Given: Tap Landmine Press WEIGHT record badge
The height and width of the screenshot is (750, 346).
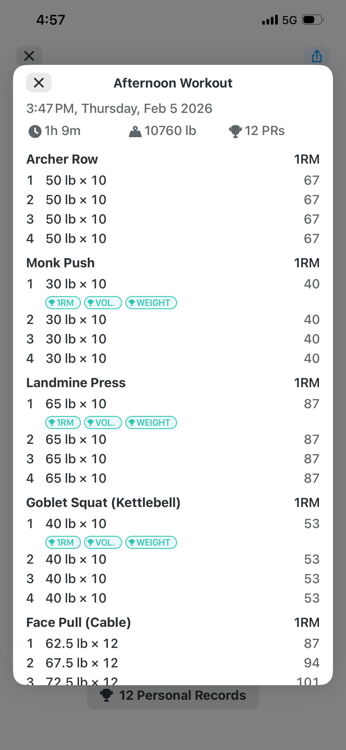Looking at the screenshot, I should pos(151,423).
